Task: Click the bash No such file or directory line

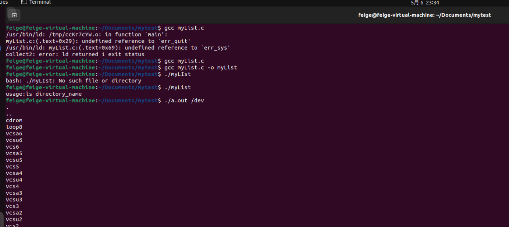Action: coord(74,81)
